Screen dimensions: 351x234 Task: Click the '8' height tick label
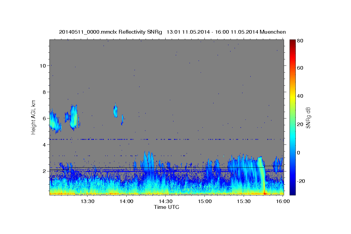[x=44, y=92]
